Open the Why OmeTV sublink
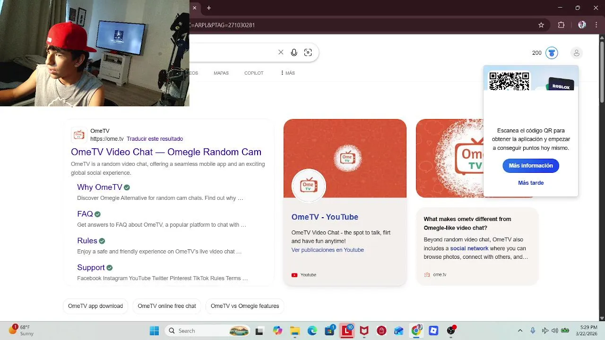The image size is (605, 340). point(100,187)
